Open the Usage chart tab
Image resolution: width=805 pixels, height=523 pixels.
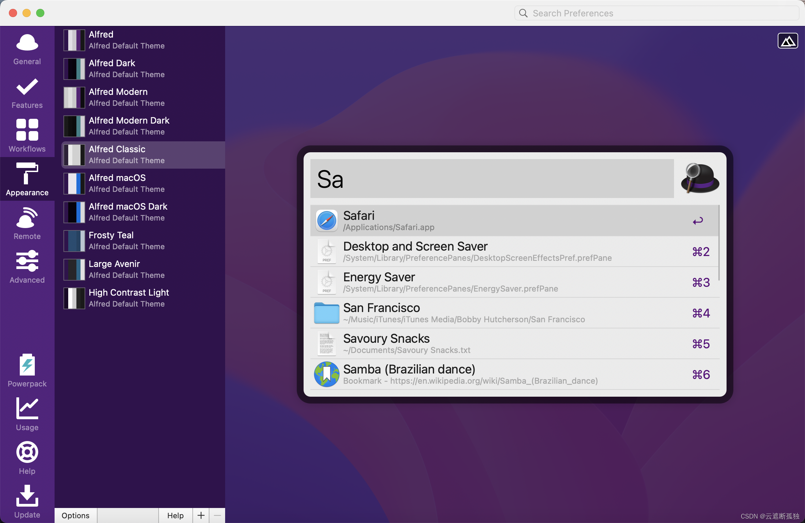tap(27, 414)
